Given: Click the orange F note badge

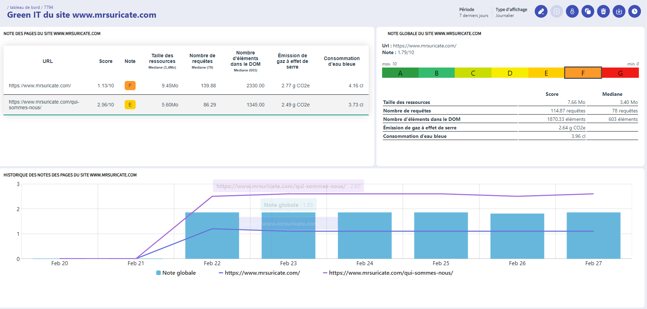Looking at the screenshot, I should click(130, 86).
